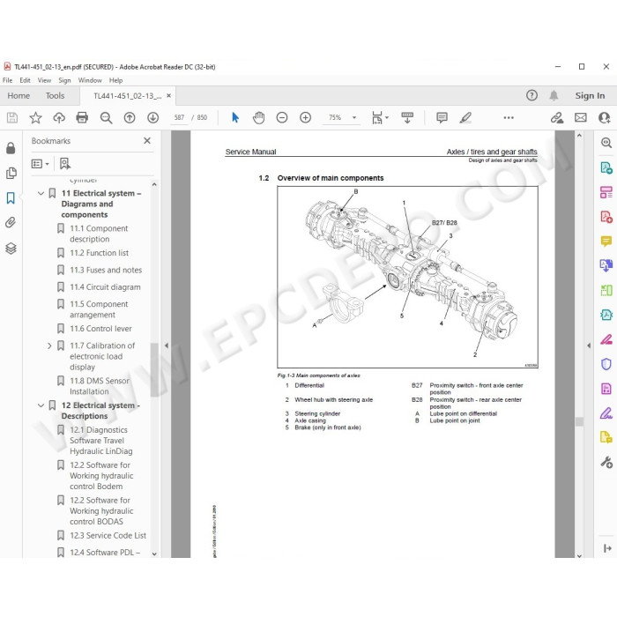Open the find text magnifier icon
617x617 pixels.
106,117
